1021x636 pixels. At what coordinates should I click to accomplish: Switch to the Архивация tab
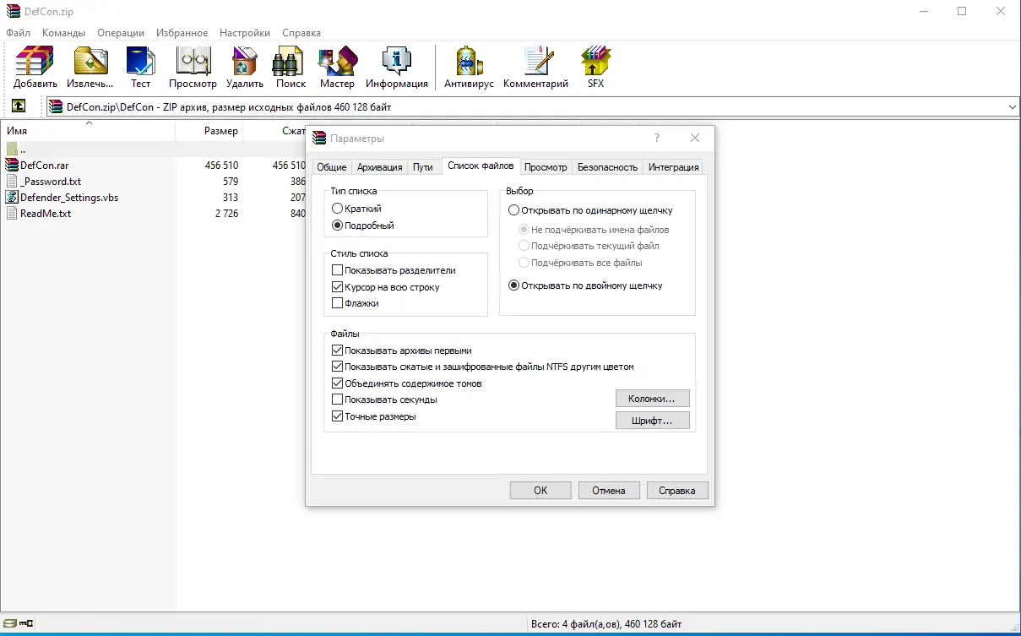[x=379, y=167]
